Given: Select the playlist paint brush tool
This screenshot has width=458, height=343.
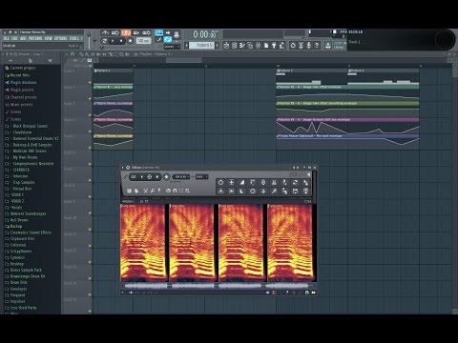Looking at the screenshot, I should pos(87,54).
